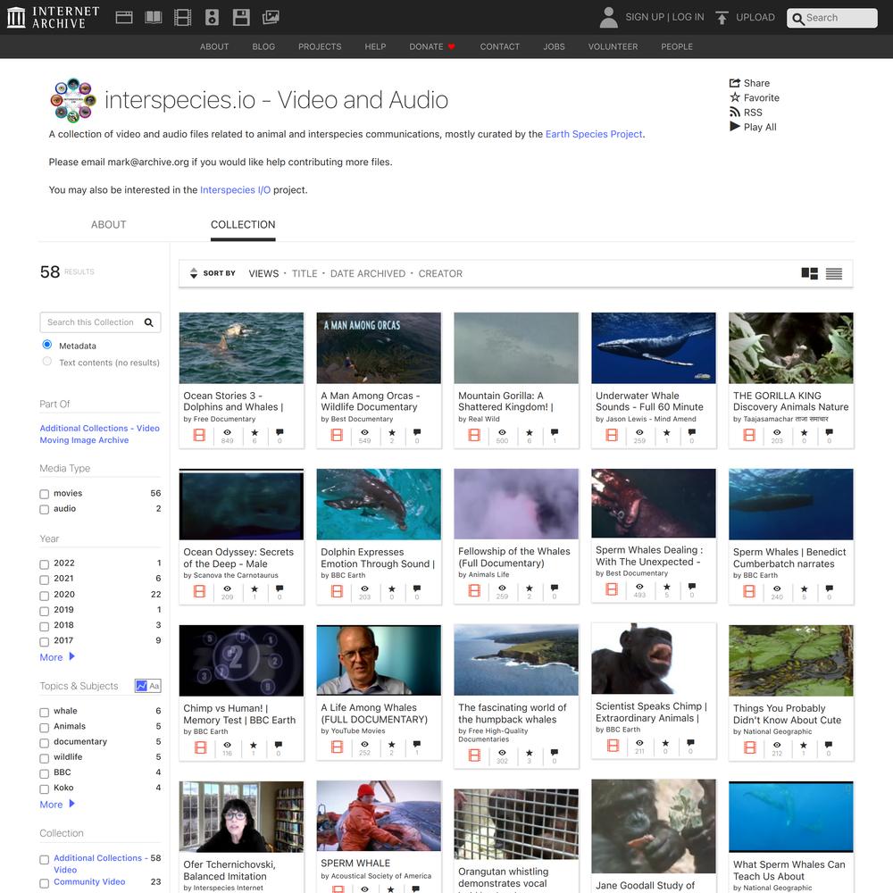Expand More under Topics & Subjects
893x893 pixels.
tap(57, 805)
